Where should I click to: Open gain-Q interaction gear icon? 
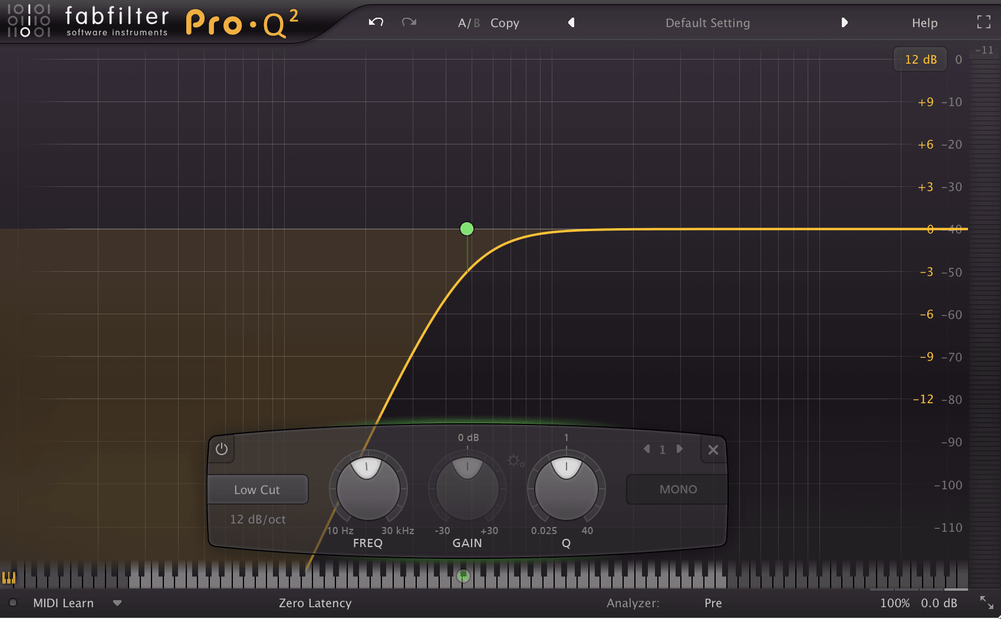516,461
